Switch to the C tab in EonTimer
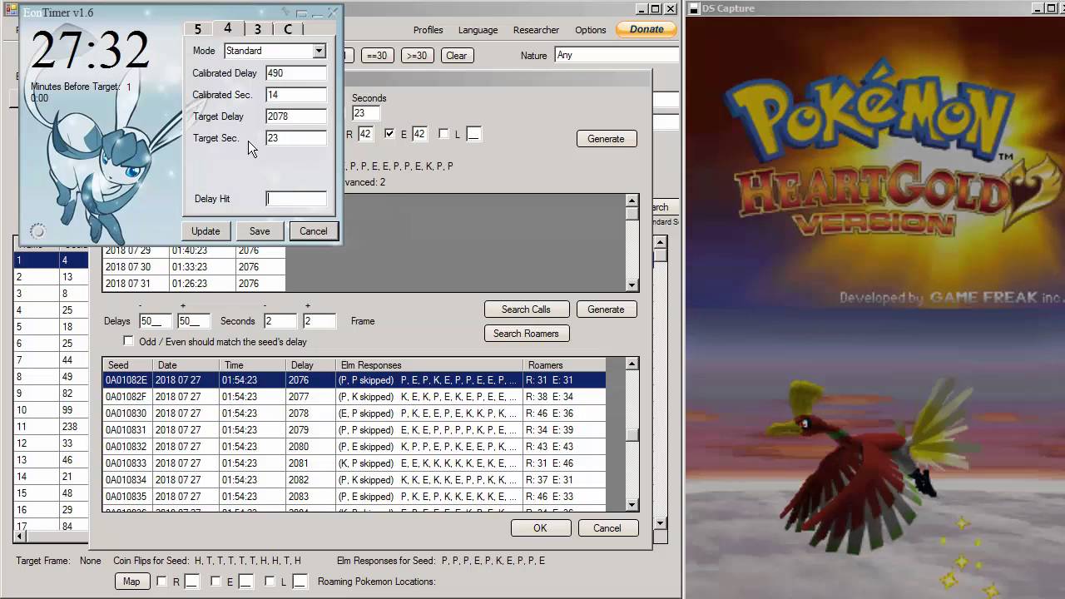Screen dimensions: 1065x599 click(287, 29)
